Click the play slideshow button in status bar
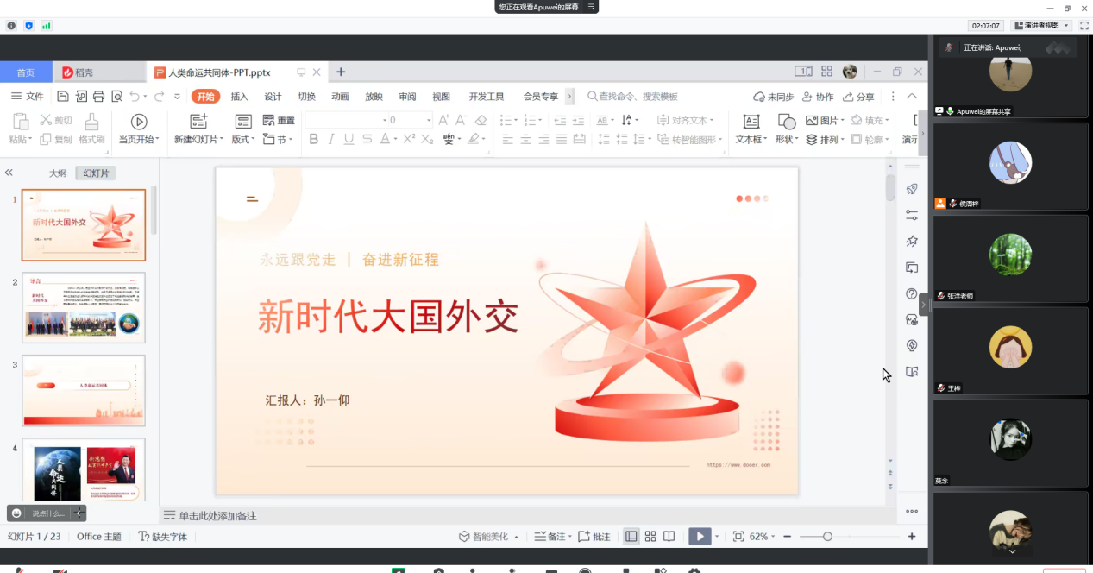Image resolution: width=1093 pixels, height=573 pixels. click(700, 537)
